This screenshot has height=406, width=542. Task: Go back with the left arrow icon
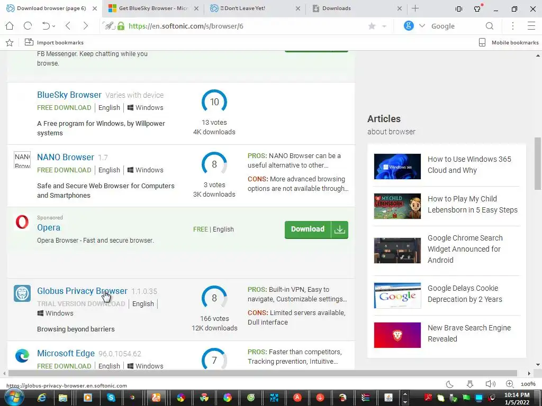68,26
